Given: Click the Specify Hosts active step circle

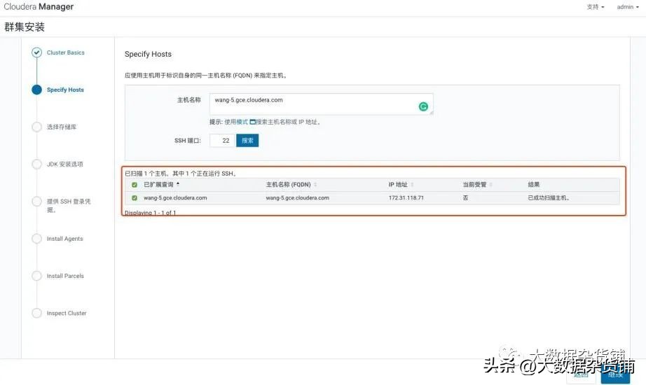Looking at the screenshot, I should pyautogui.click(x=36, y=90).
